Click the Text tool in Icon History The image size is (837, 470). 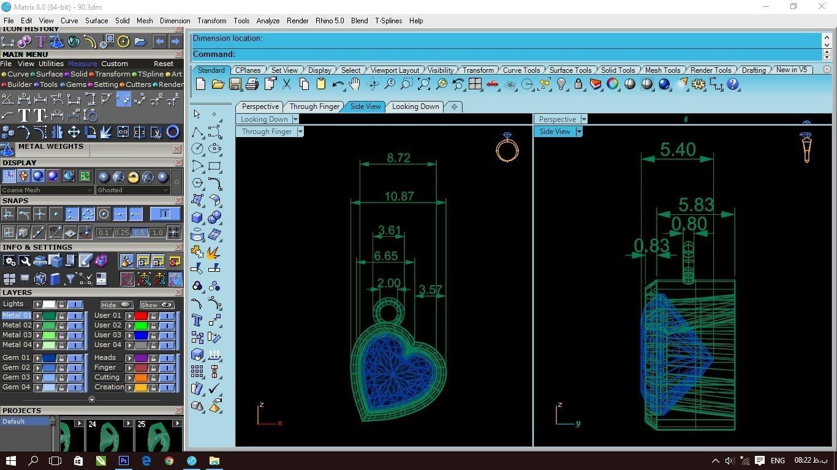click(40, 42)
